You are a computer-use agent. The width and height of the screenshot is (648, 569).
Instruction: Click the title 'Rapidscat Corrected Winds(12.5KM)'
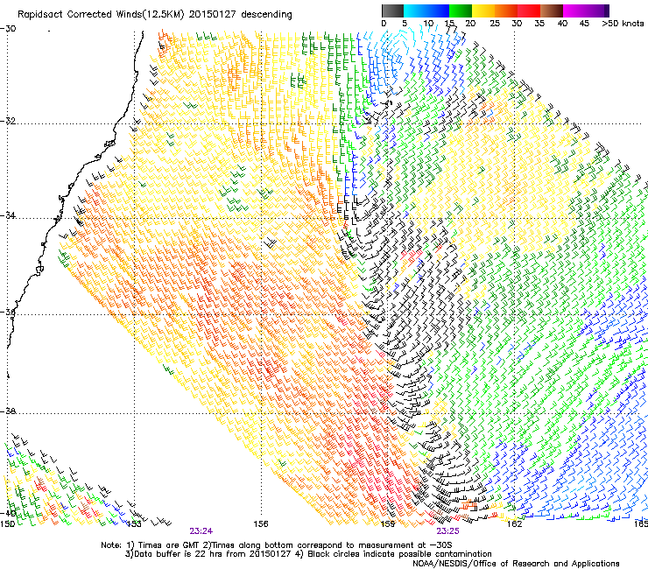(x=101, y=15)
